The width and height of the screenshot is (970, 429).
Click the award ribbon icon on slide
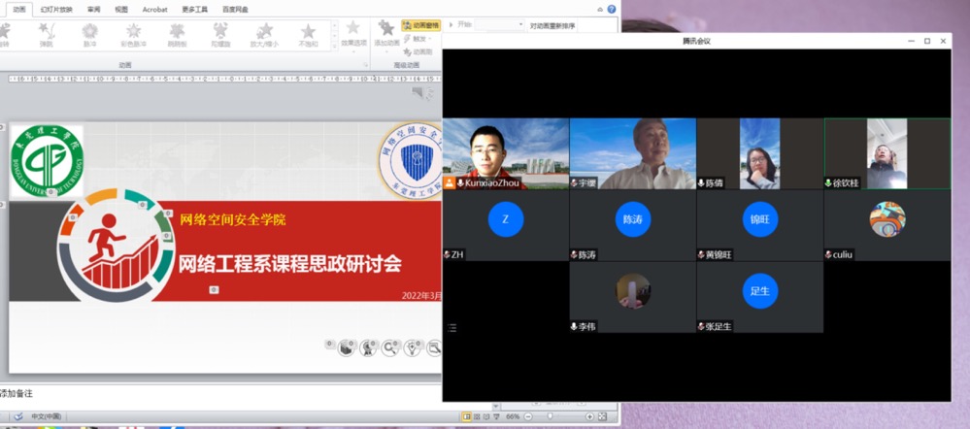(x=369, y=348)
